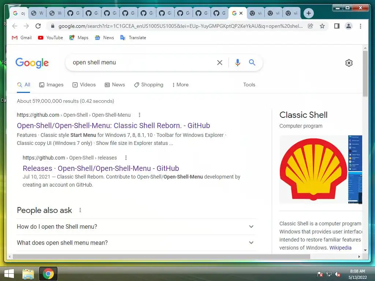Screen dimensions: 375x281
Task: Open the taskbar clock showing 8:08 AM
Action: point(357,274)
